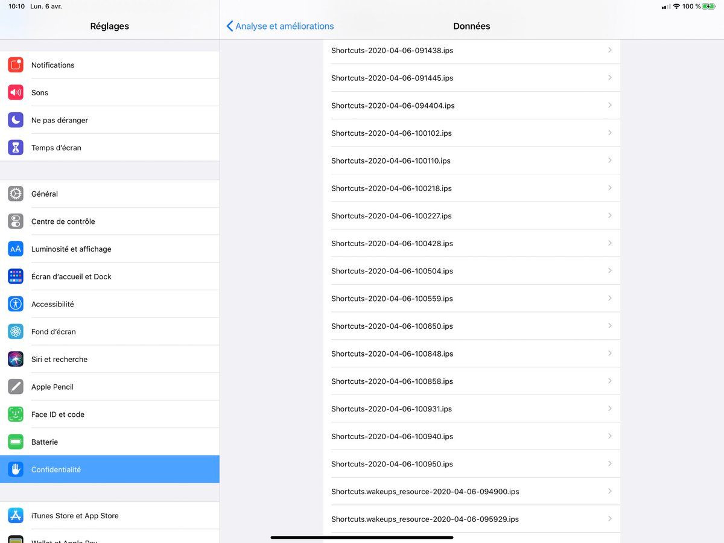724x543 pixels.
Task: Open Accessibilité settings section
Action: pyautogui.click(x=52, y=304)
